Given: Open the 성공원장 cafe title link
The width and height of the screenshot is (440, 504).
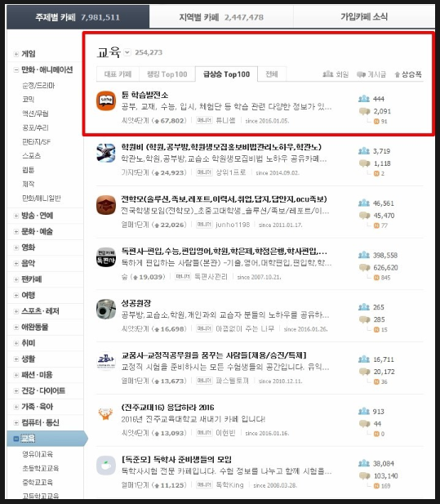Looking at the screenshot, I should pos(136,303).
